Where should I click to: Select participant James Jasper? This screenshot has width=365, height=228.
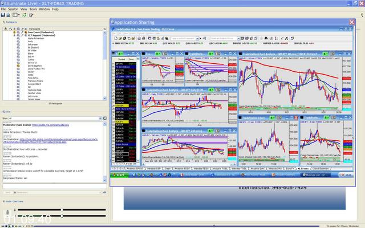(x=34, y=99)
